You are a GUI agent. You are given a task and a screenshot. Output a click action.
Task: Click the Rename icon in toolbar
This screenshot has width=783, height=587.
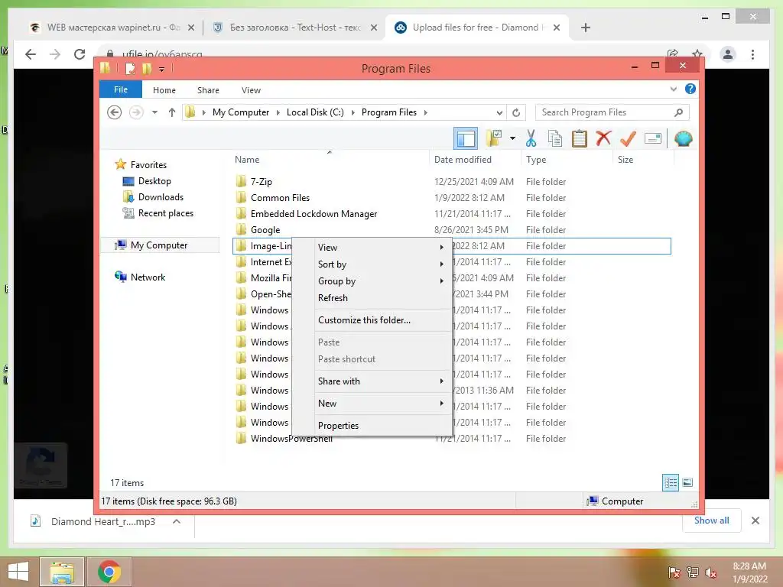coord(653,138)
